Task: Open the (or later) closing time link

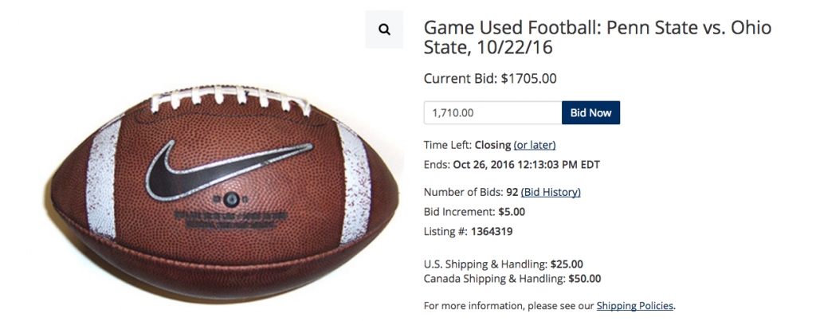Action: click(x=535, y=145)
